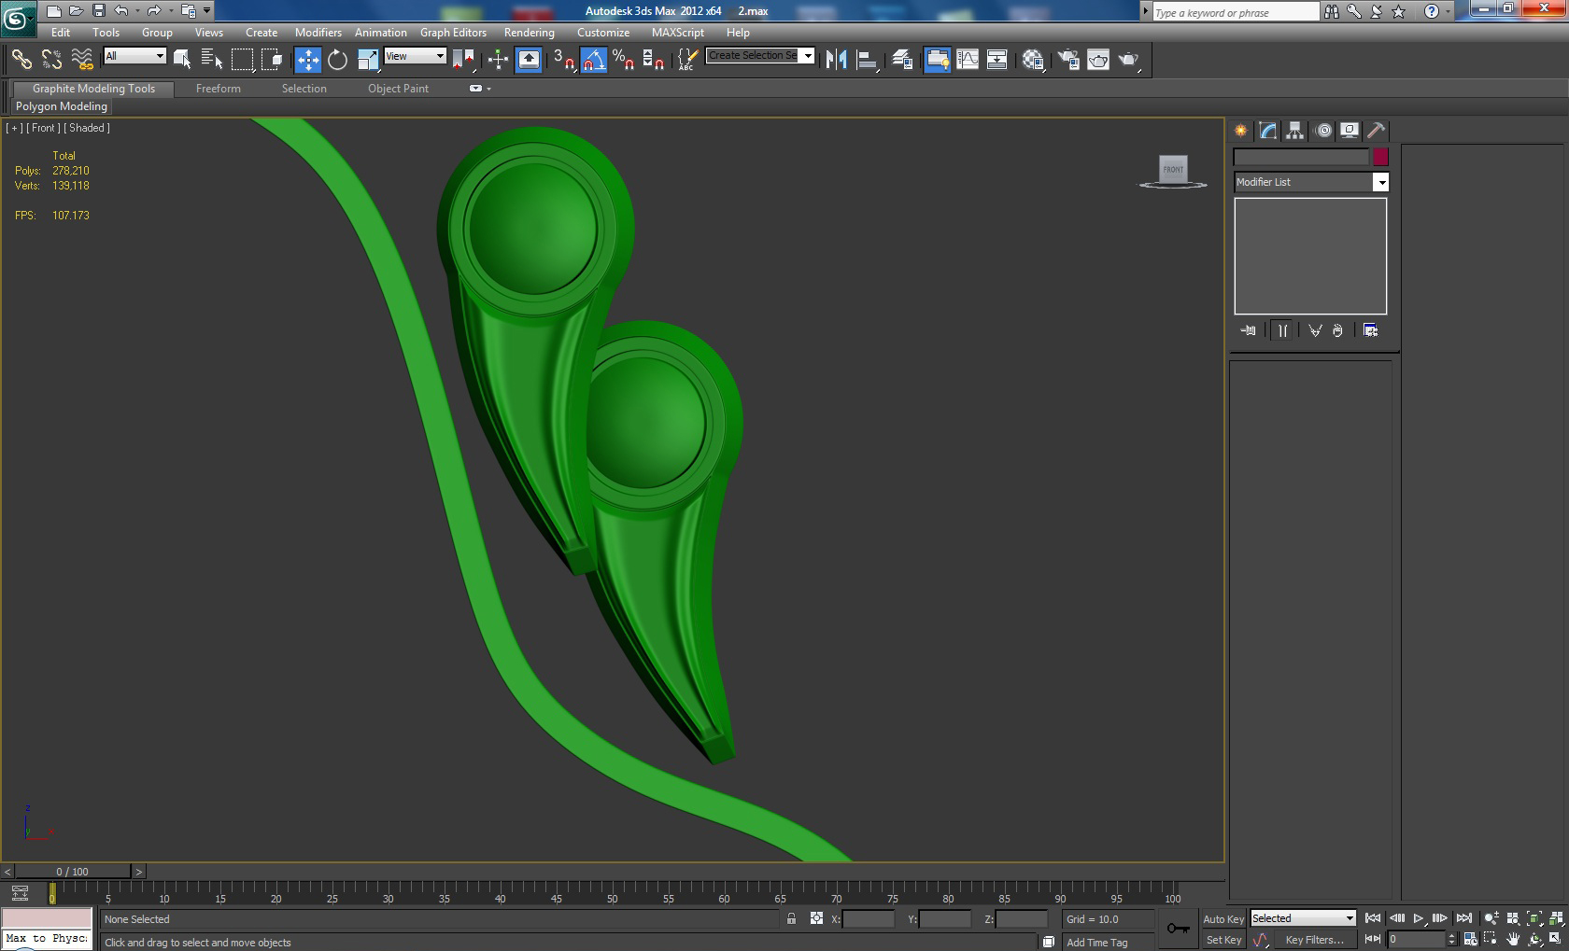Open the Modifier List dropdown
The height and width of the screenshot is (951, 1569).
[x=1310, y=182]
